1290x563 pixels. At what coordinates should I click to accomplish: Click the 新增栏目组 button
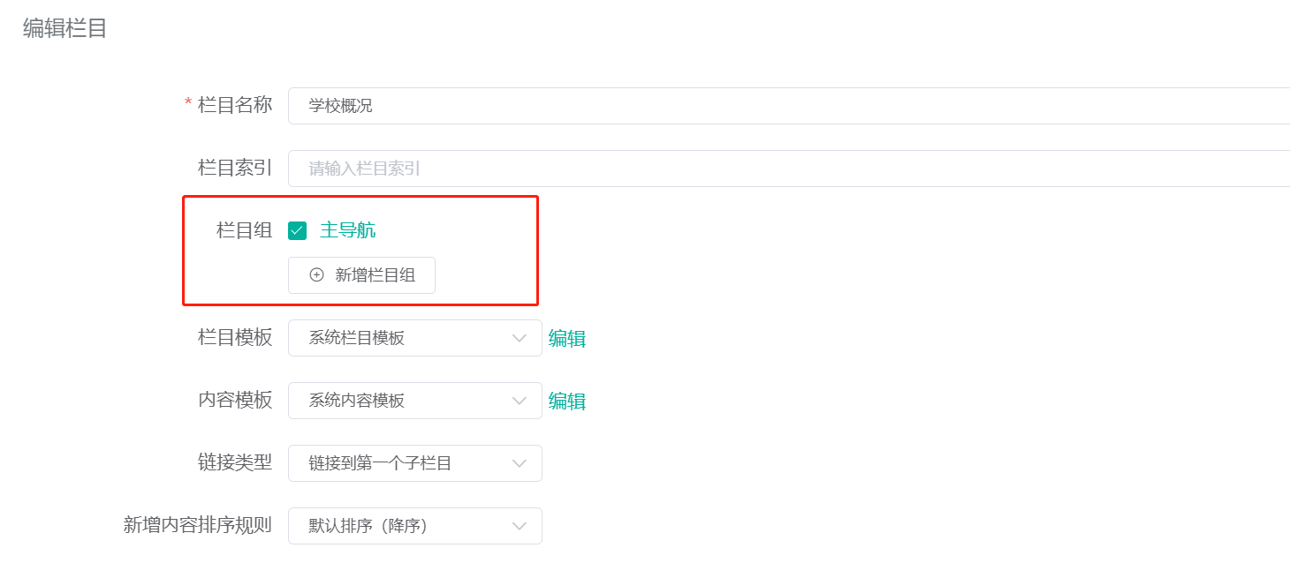(361, 275)
